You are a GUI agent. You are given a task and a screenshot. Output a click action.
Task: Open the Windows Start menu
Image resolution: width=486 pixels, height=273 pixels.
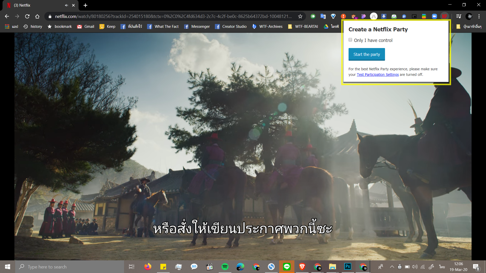coord(8,267)
